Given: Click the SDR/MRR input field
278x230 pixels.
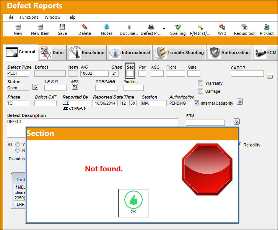Looking at the screenshot, I should [x=106, y=88].
